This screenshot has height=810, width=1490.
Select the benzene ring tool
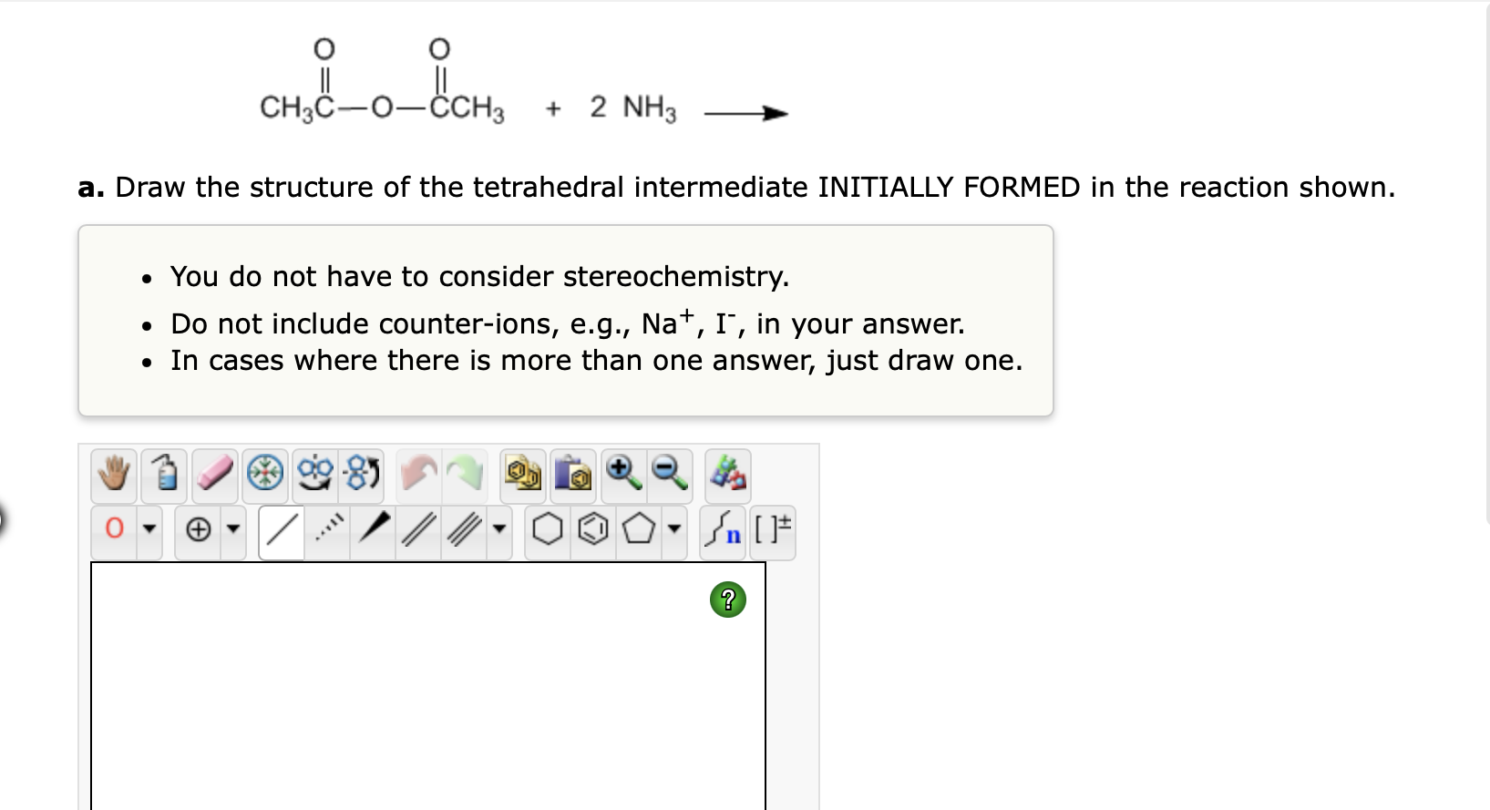point(593,530)
